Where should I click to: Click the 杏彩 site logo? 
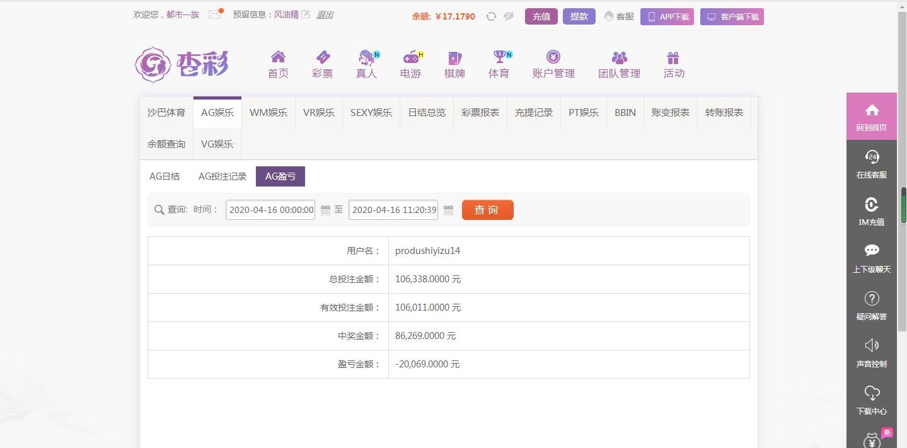click(182, 64)
